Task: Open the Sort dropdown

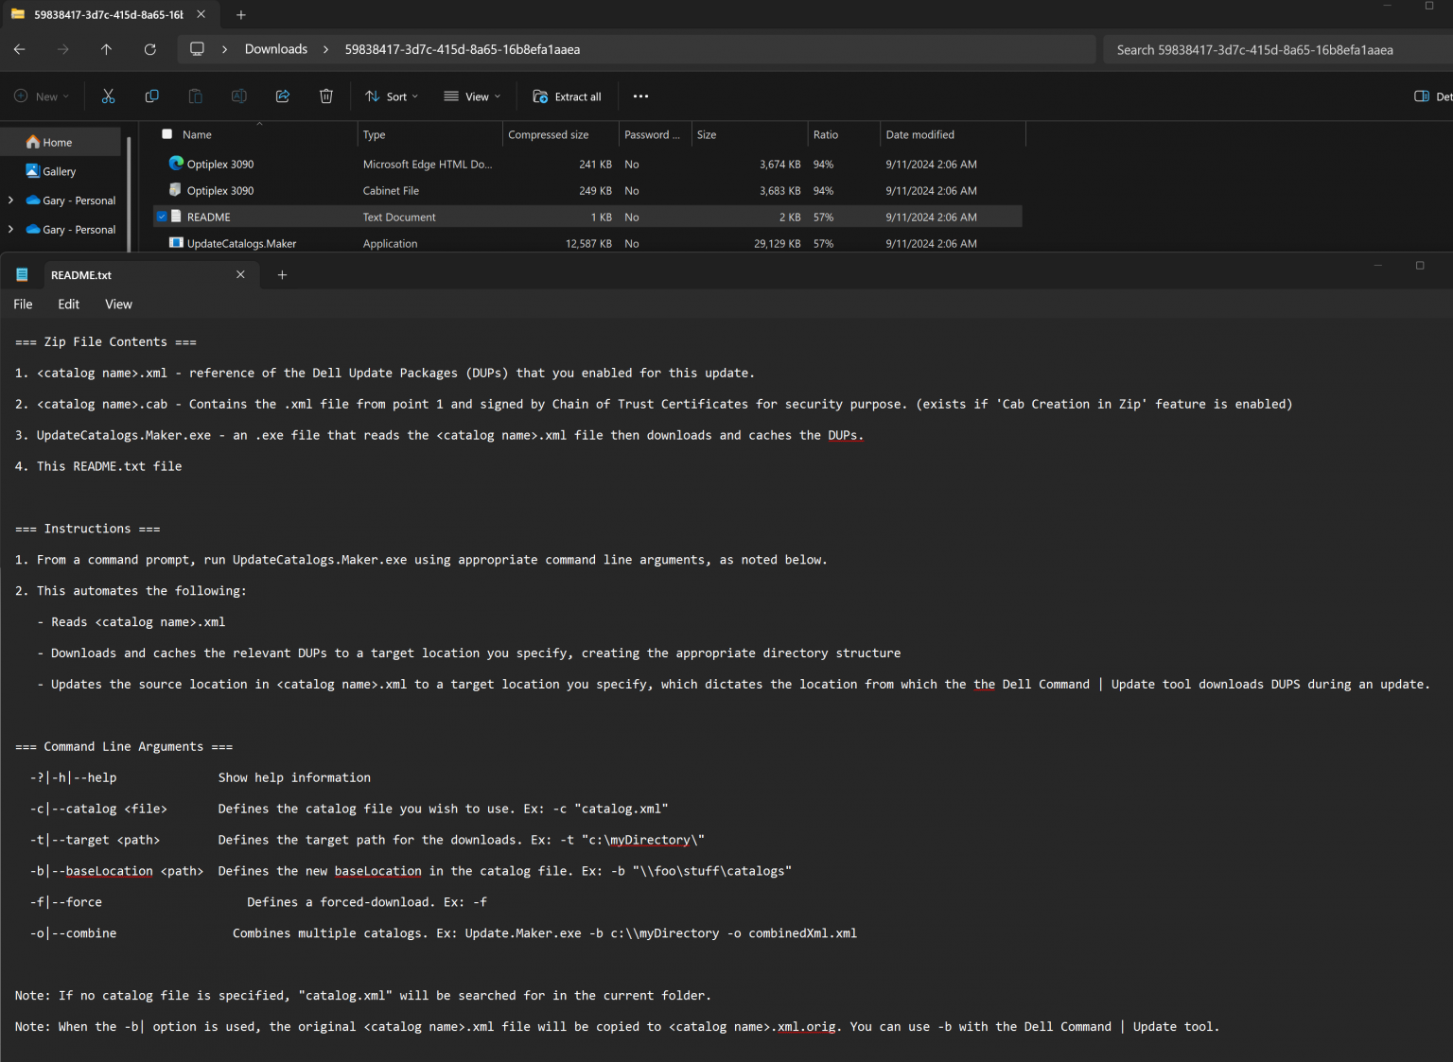Action: [x=391, y=96]
